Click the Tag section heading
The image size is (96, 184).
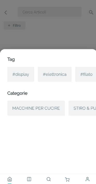click(x=11, y=60)
